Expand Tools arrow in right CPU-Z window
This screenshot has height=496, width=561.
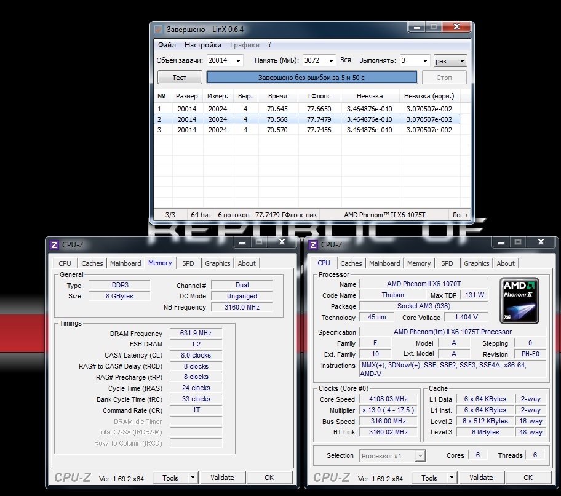pyautogui.click(x=452, y=478)
